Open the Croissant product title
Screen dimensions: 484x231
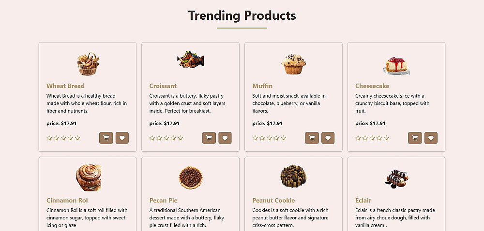click(163, 86)
